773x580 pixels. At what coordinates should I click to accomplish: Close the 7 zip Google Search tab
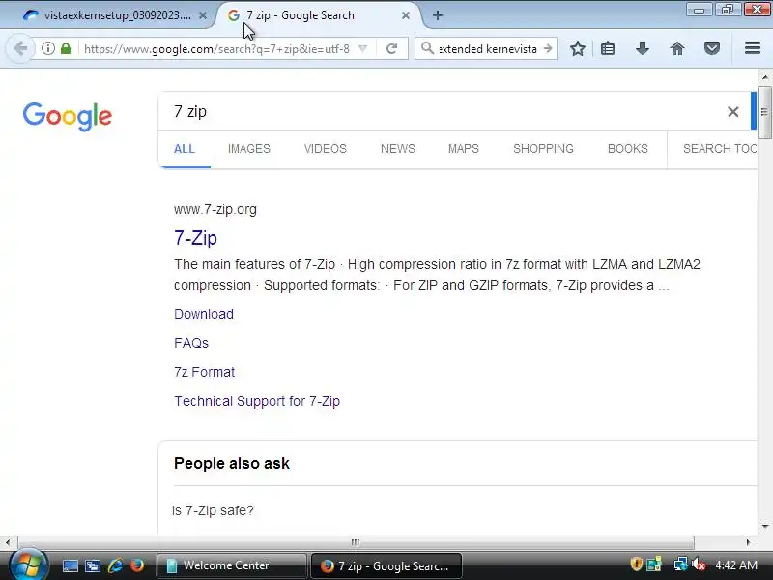[x=406, y=15]
